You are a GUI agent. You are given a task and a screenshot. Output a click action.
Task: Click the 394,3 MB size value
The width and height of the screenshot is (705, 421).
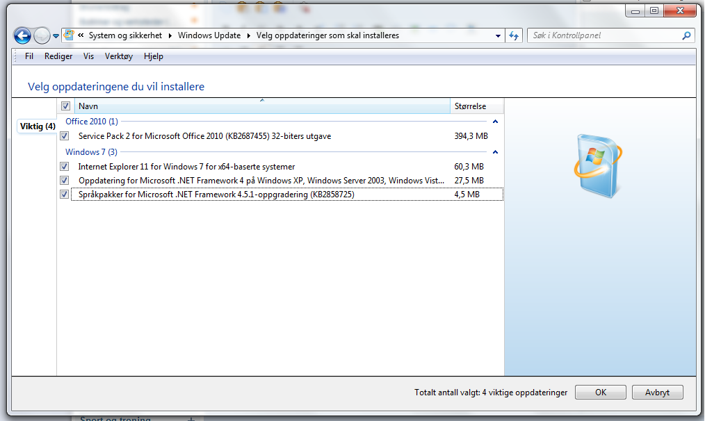471,135
